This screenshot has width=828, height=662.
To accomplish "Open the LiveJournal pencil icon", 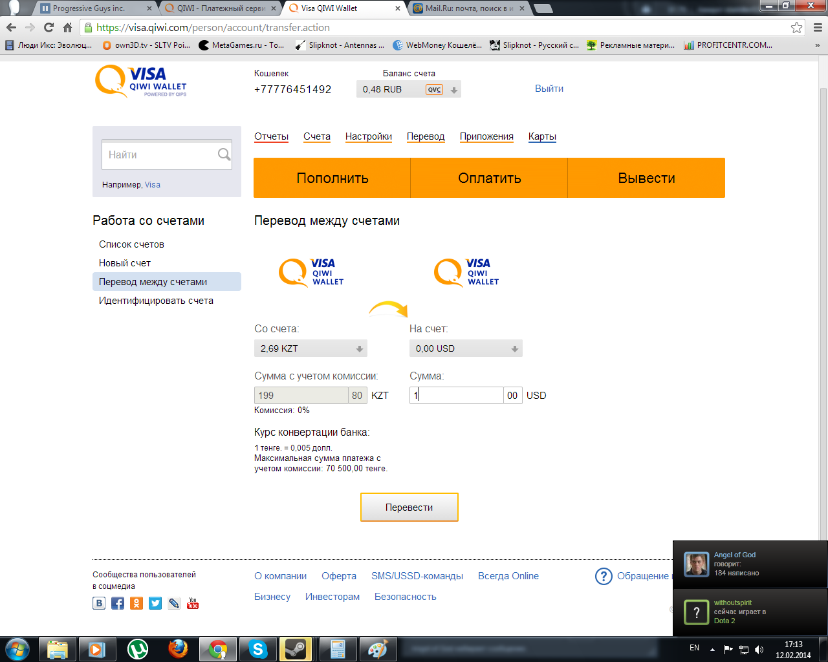I will [174, 603].
